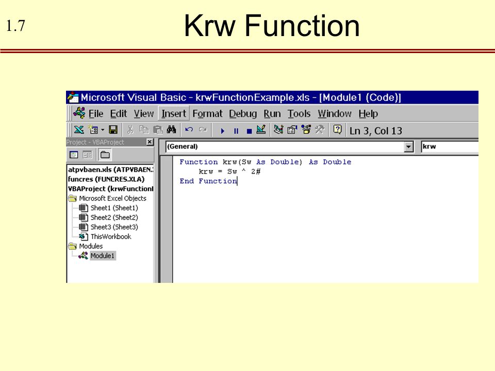Click the Ln 3, Col 13 position indicator

pyautogui.click(x=376, y=131)
